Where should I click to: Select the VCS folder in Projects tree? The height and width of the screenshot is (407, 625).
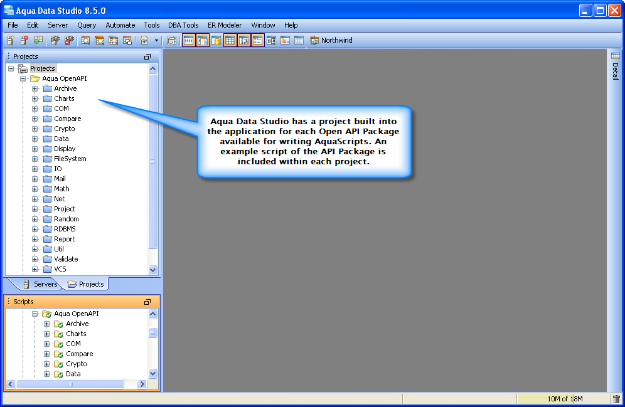coord(60,269)
